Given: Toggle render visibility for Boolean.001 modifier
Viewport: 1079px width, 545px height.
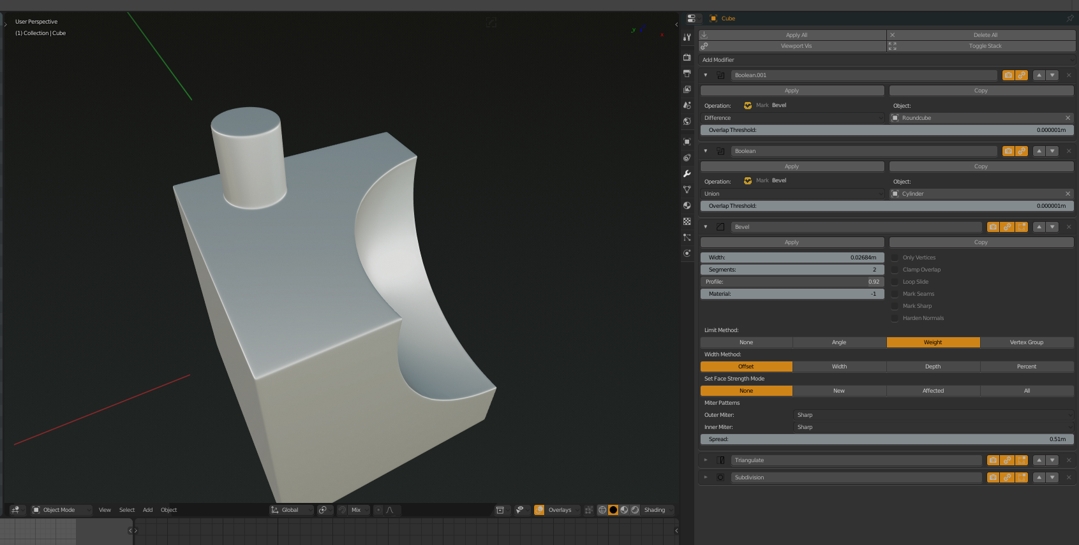Looking at the screenshot, I should [x=1008, y=75].
